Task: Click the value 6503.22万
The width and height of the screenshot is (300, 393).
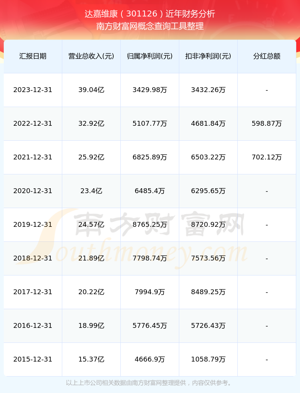Action: click(x=208, y=157)
